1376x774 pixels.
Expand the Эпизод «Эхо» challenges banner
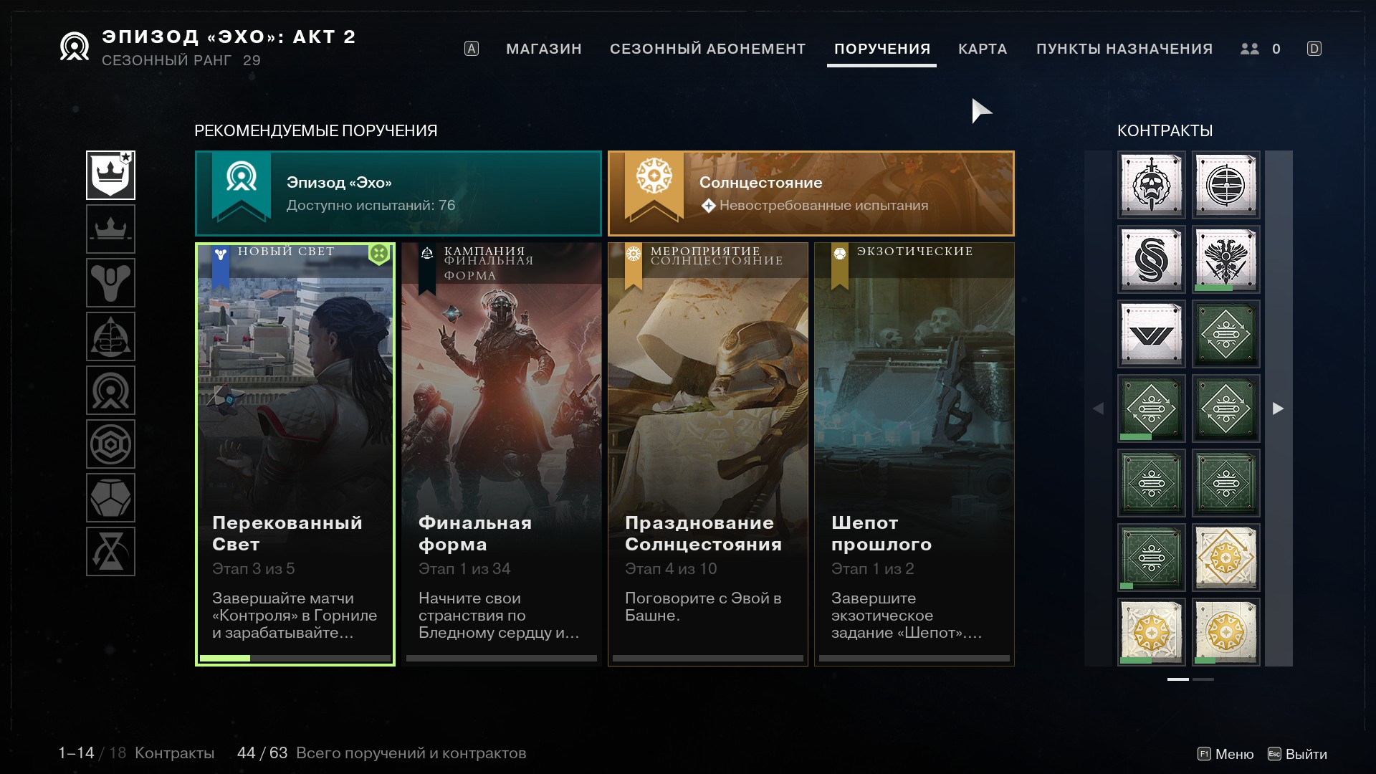click(x=398, y=193)
